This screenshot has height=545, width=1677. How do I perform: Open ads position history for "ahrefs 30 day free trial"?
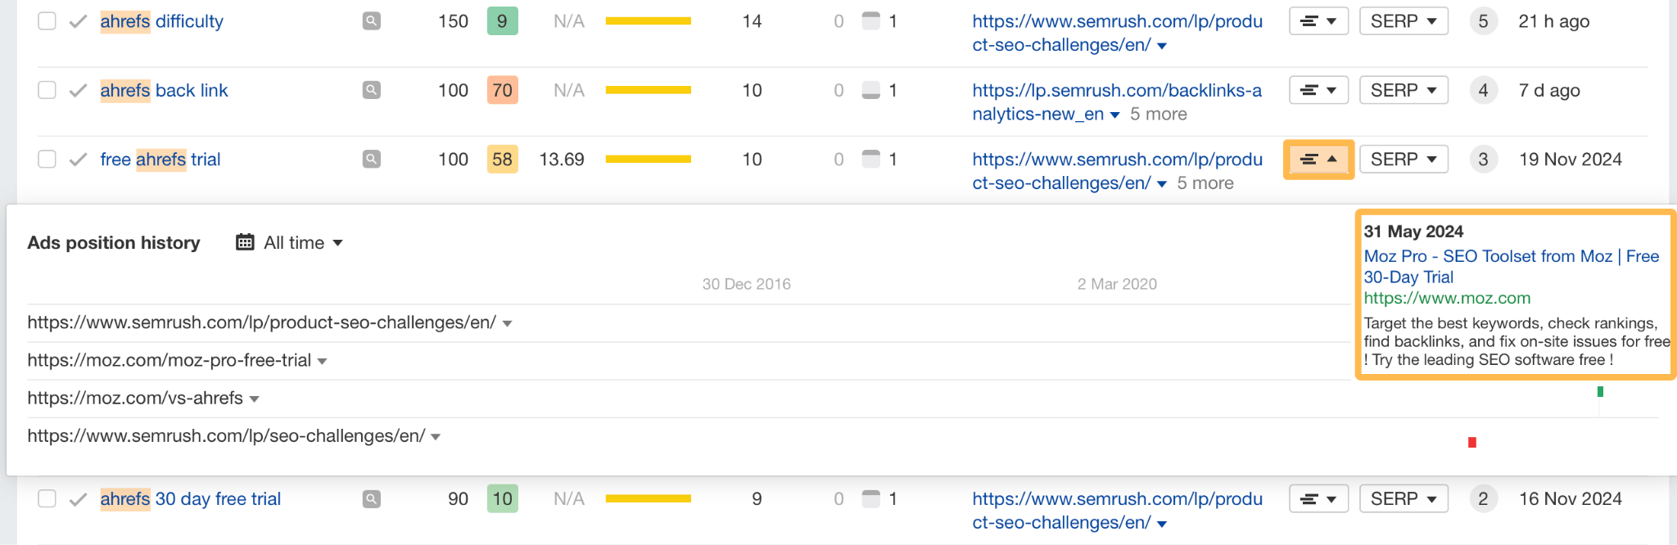[x=1318, y=498]
